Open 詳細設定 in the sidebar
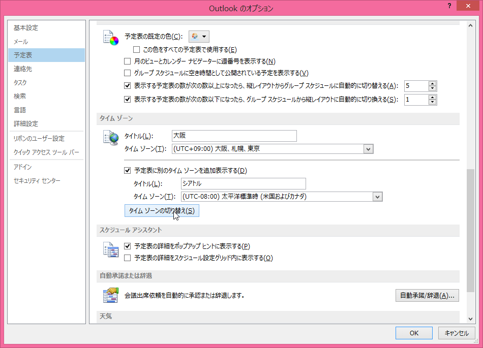 [x=46, y=123]
